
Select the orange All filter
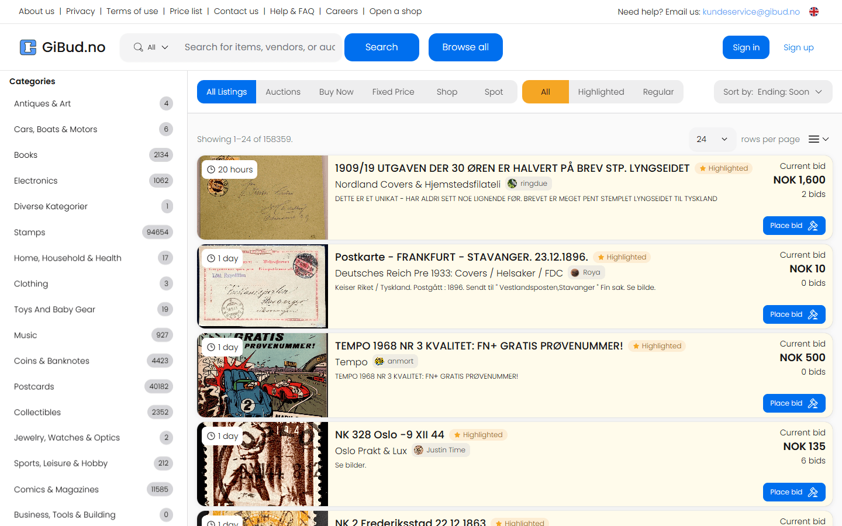coord(546,92)
